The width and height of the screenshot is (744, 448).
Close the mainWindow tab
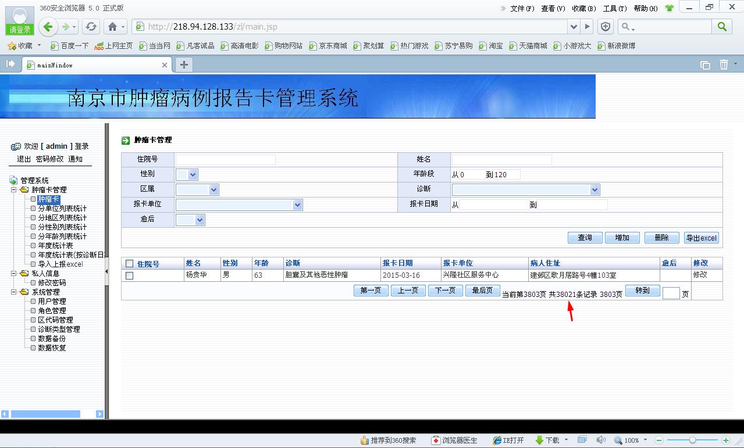[165, 65]
